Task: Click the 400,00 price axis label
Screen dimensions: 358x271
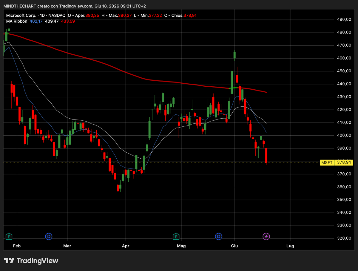Action: [344, 135]
